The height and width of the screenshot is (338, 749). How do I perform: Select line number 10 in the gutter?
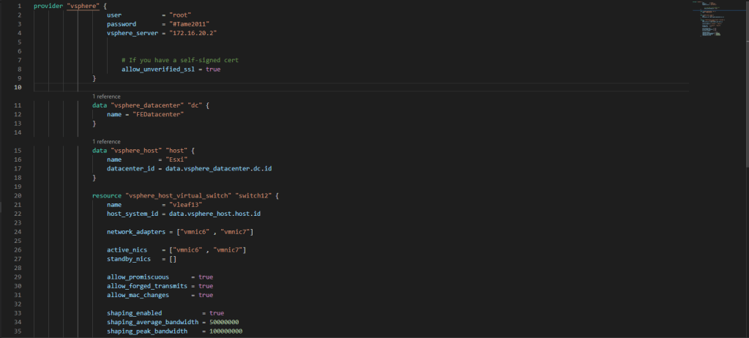tap(18, 88)
